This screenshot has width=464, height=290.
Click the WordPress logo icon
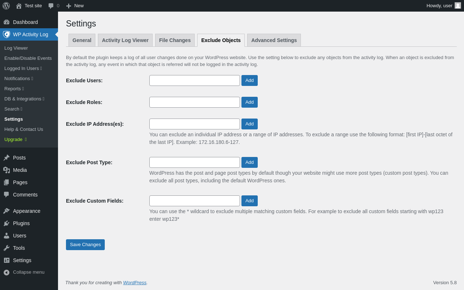click(6, 6)
